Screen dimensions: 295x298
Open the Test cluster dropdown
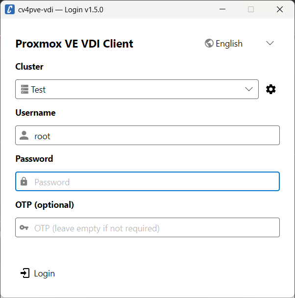137,89
